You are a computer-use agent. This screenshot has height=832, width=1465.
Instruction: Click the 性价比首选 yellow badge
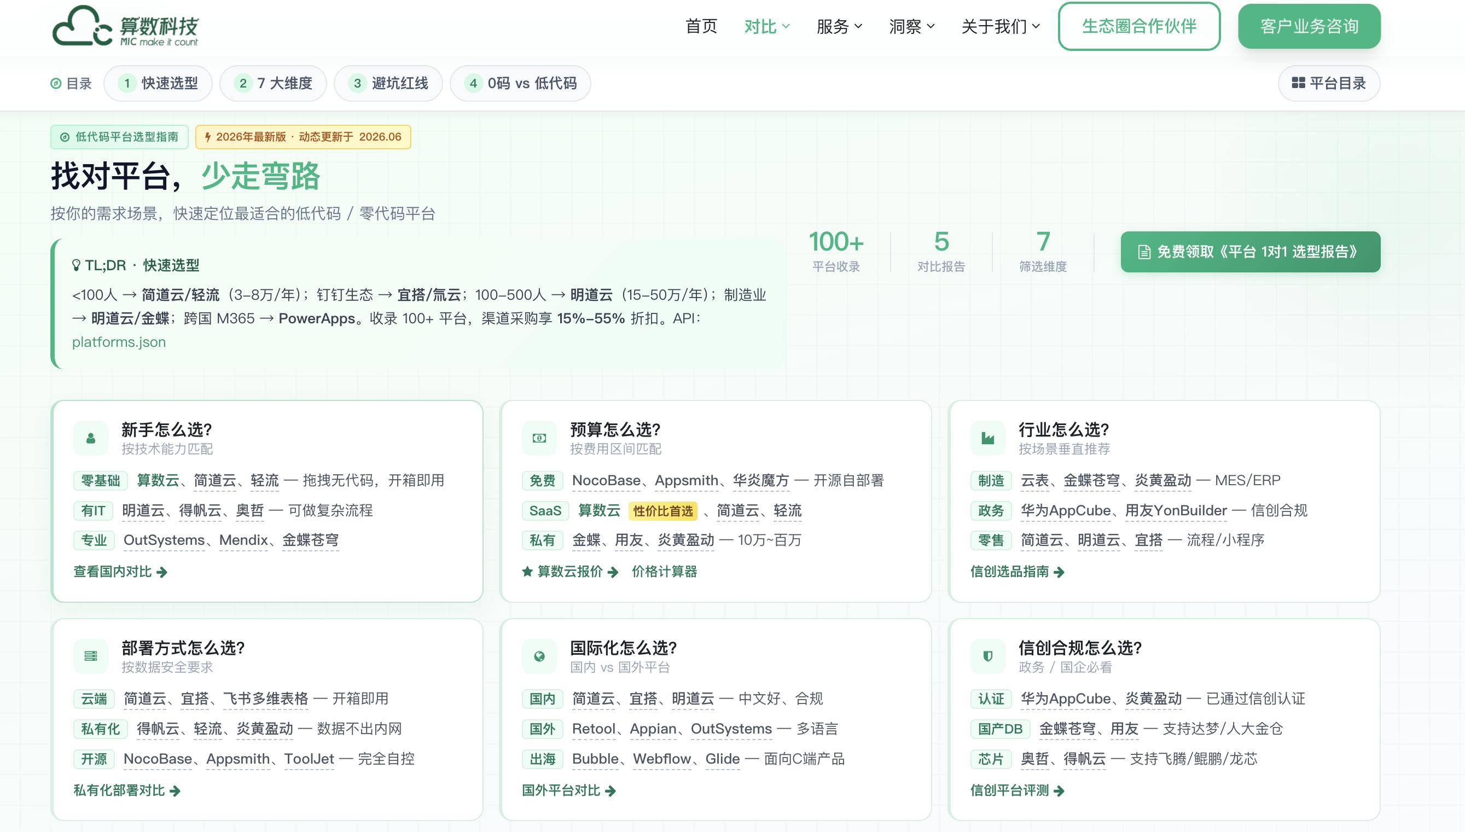(x=663, y=511)
